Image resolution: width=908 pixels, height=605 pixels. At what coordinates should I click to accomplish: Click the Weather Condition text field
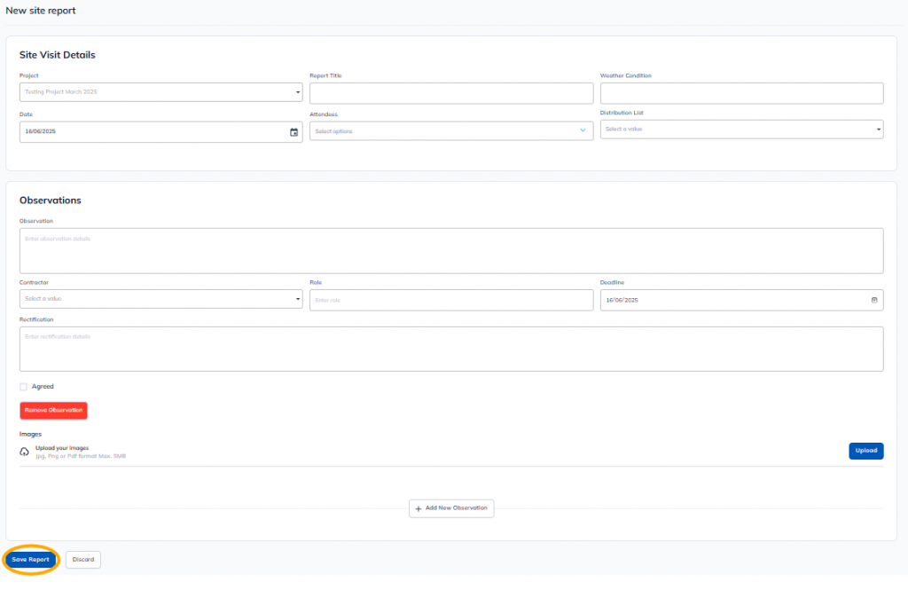(x=741, y=93)
